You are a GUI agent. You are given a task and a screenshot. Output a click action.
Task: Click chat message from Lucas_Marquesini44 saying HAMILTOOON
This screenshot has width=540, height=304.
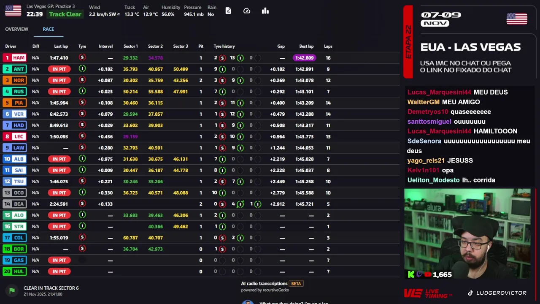pos(462,131)
